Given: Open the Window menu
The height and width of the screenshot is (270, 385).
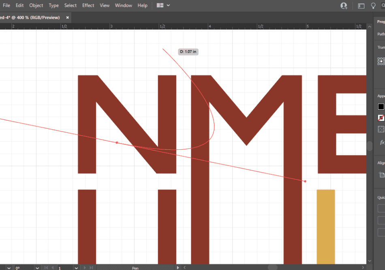Looking at the screenshot, I should [x=124, y=5].
